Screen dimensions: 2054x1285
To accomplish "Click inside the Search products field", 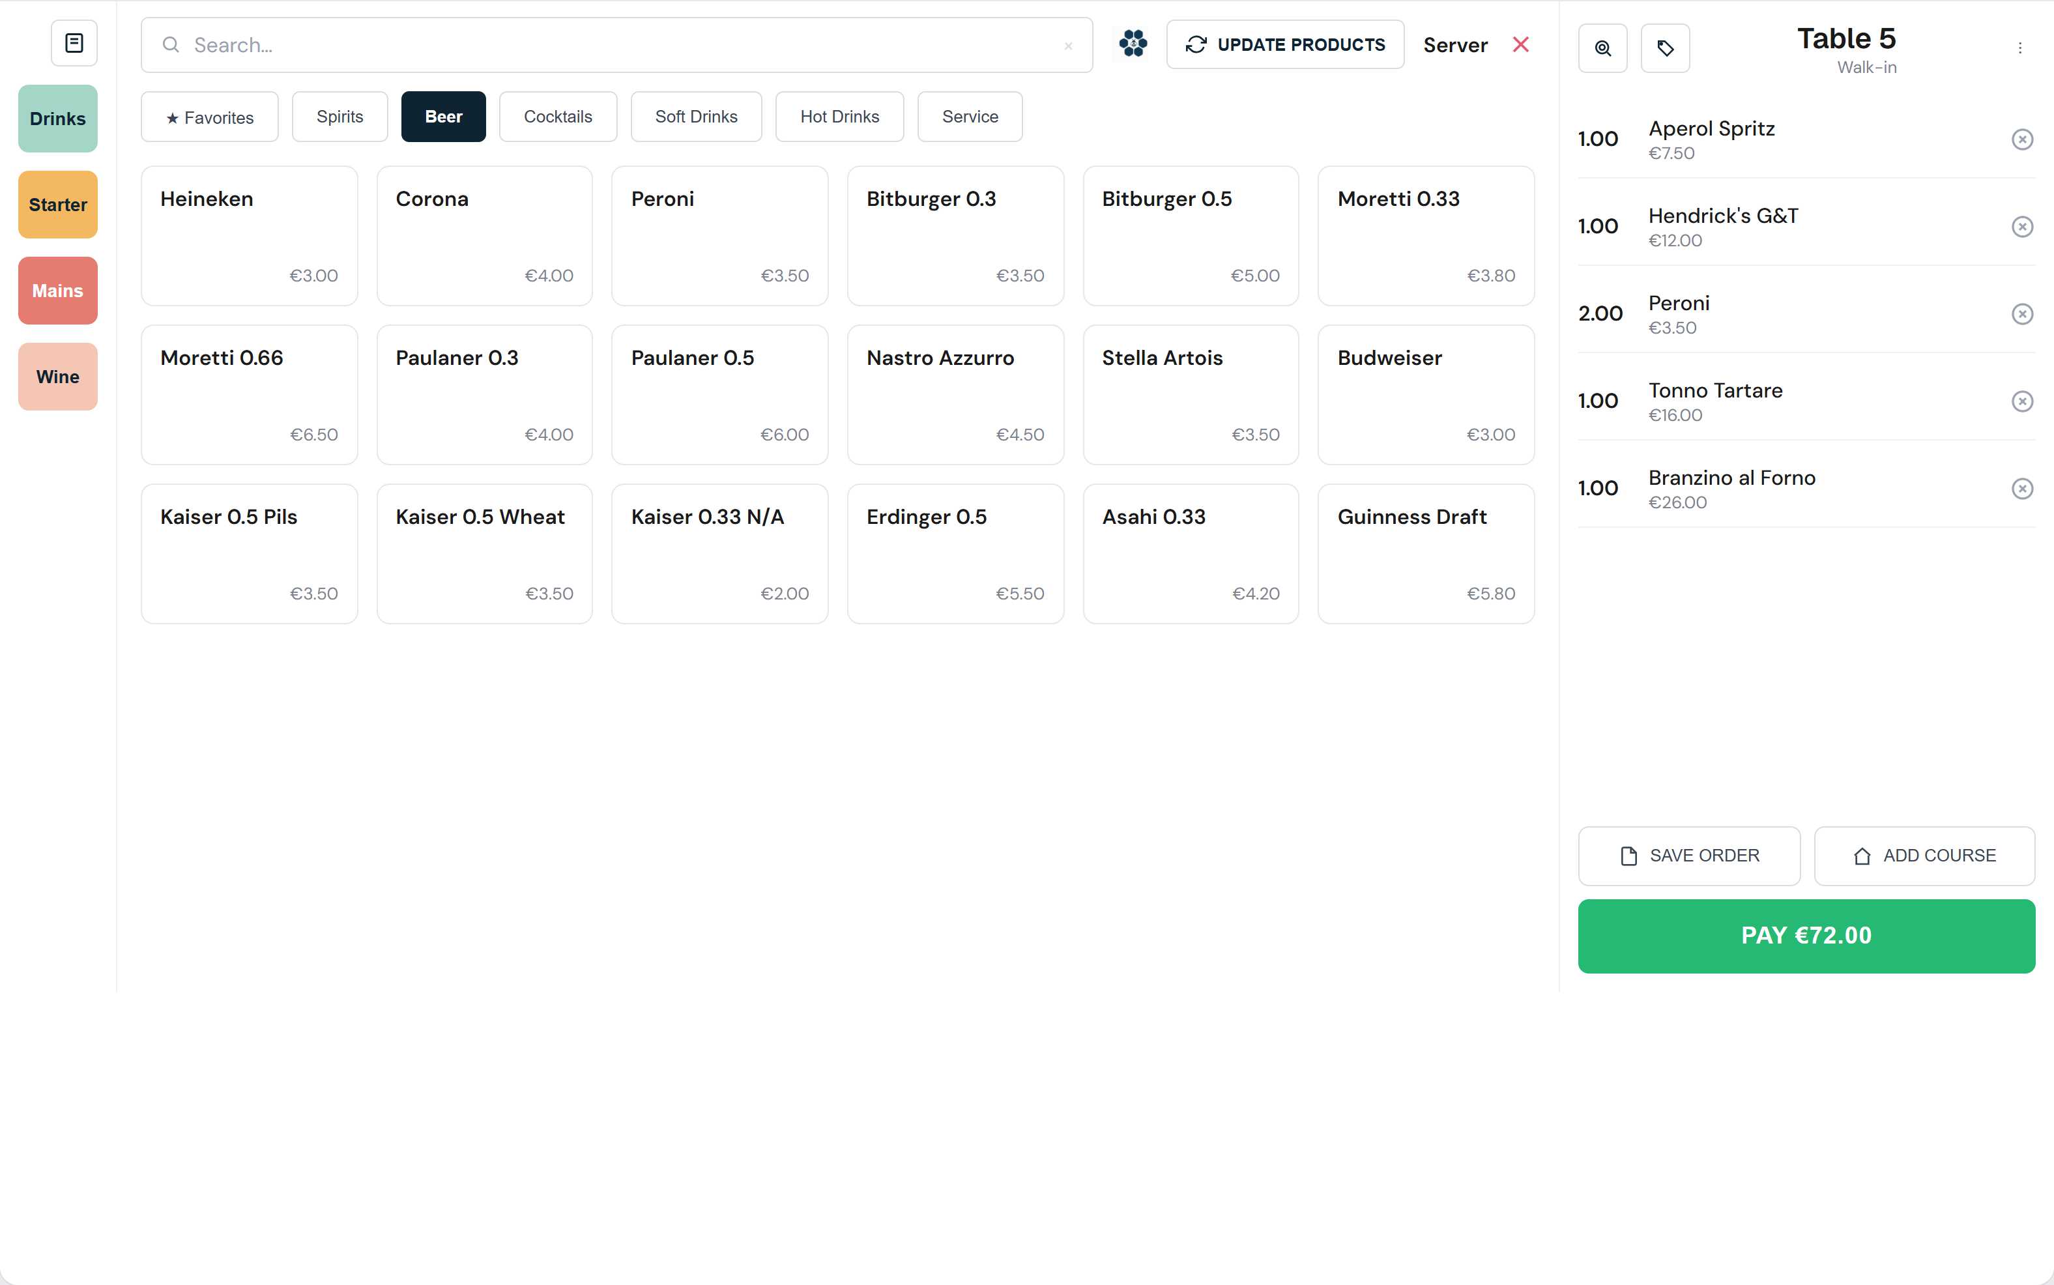I will [617, 45].
